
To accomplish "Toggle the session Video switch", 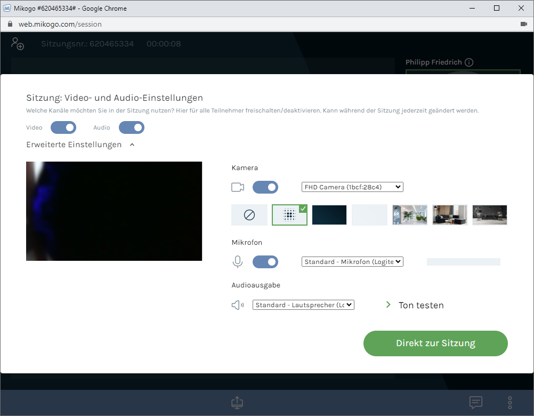I will [x=63, y=128].
